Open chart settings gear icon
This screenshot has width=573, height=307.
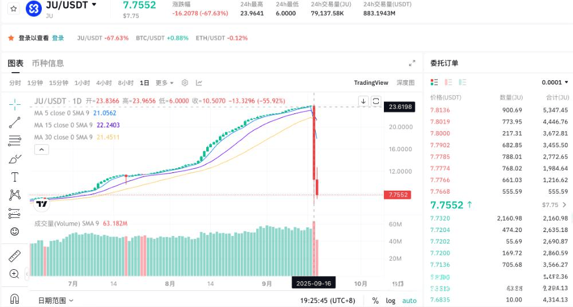coord(185,82)
